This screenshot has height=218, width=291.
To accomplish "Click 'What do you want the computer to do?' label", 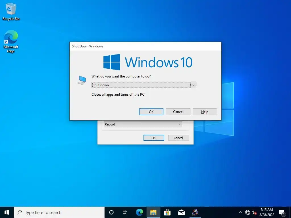I will pos(121,76).
